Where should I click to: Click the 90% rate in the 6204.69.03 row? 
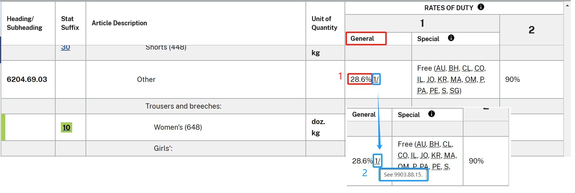tap(512, 79)
